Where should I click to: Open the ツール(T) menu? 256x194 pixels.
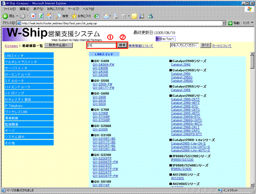coord(73,9)
